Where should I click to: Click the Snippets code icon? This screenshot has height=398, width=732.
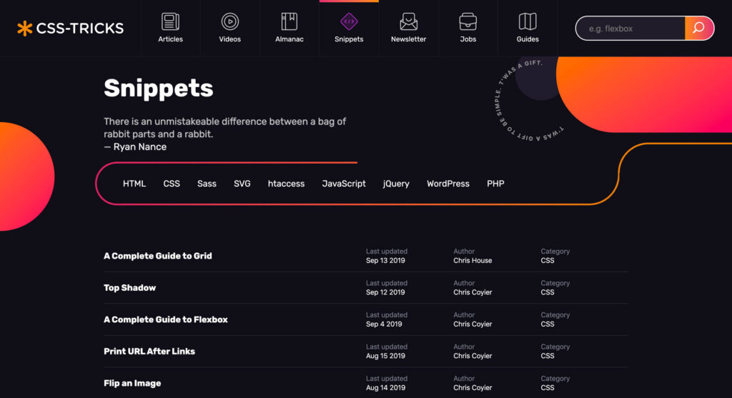(349, 21)
